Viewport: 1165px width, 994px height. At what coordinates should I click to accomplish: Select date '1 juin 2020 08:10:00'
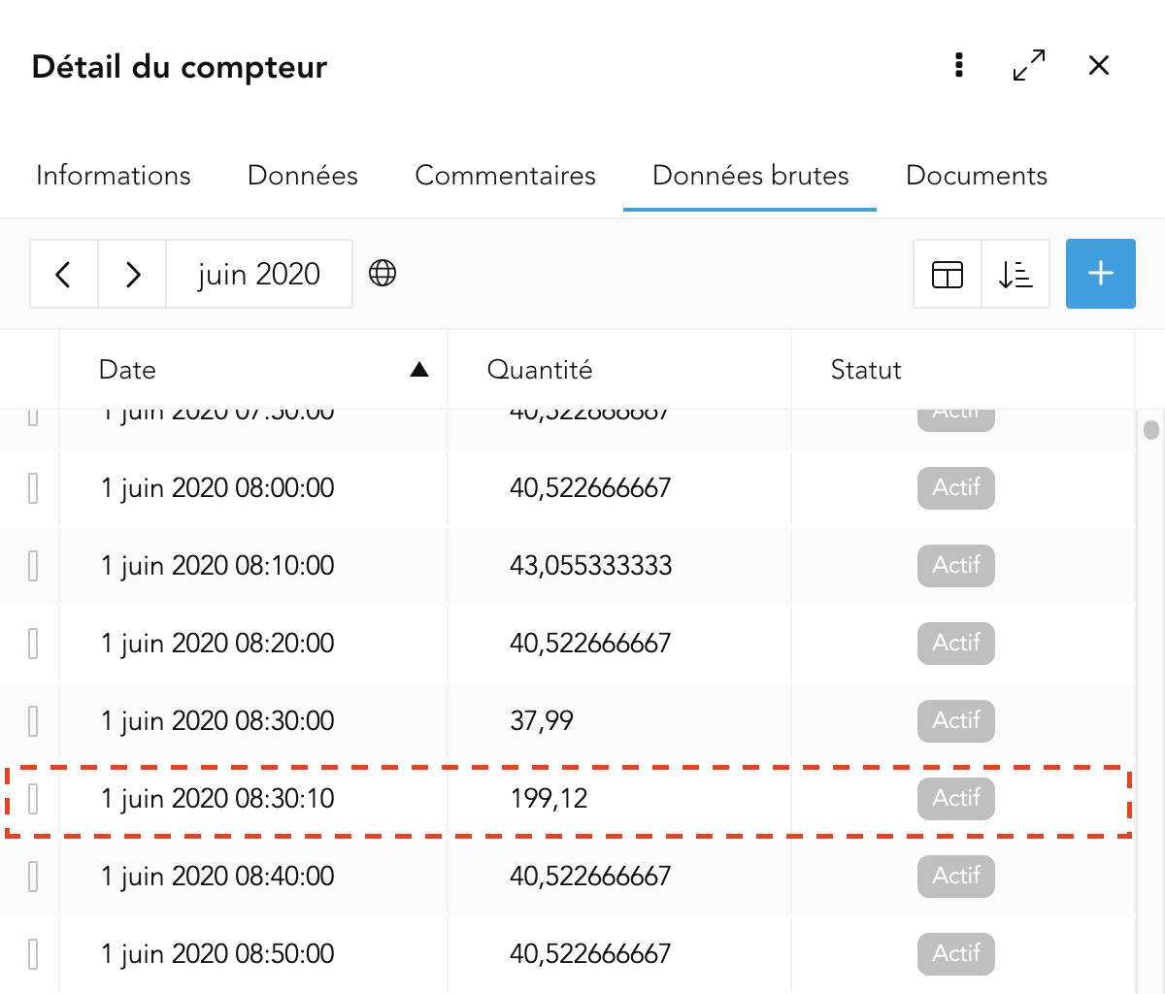(217, 565)
